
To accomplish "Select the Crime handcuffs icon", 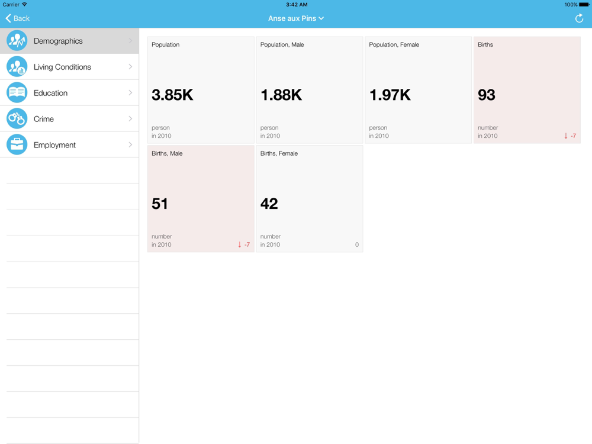I will 17,118.
